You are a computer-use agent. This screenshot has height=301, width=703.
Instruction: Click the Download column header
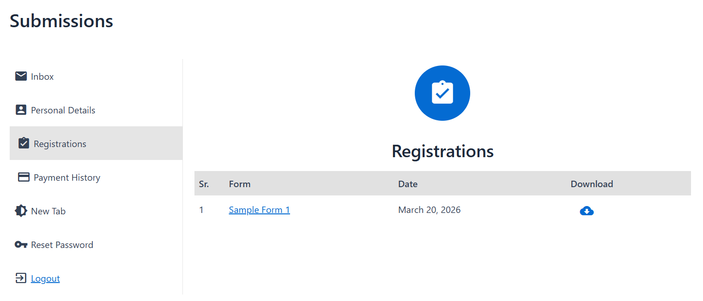click(x=592, y=184)
